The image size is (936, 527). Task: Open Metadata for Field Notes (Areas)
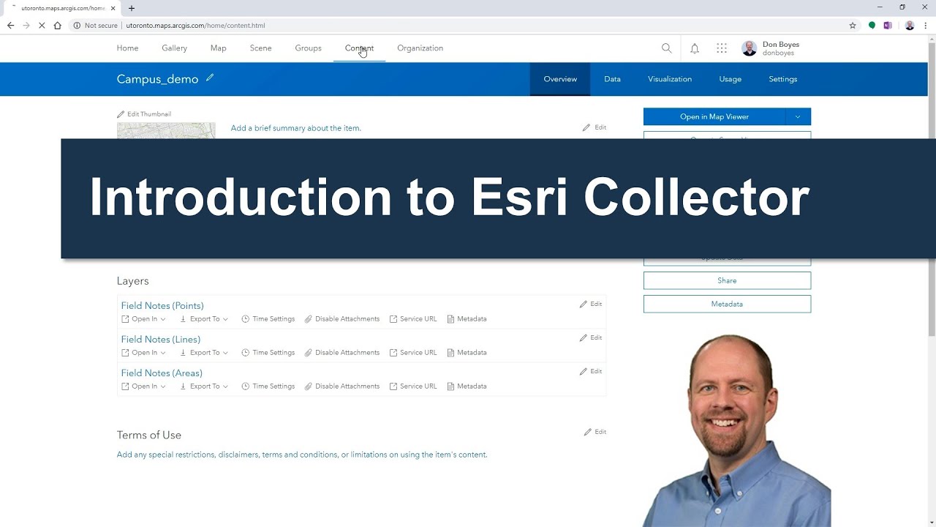(x=467, y=386)
